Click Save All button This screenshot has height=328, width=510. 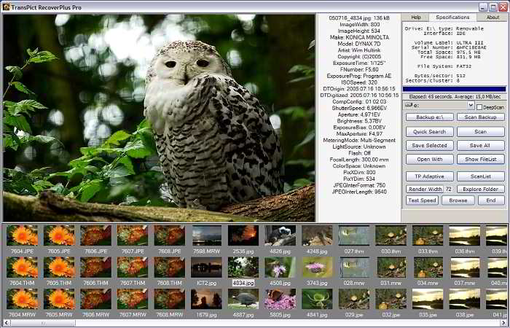480,146
